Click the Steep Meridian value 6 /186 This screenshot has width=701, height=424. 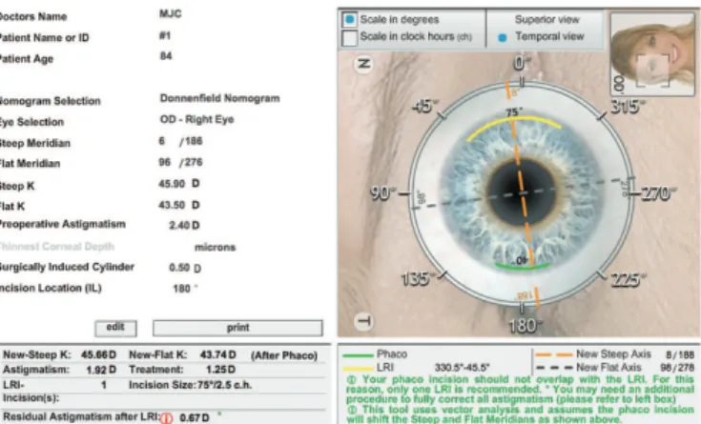pyautogui.click(x=180, y=141)
